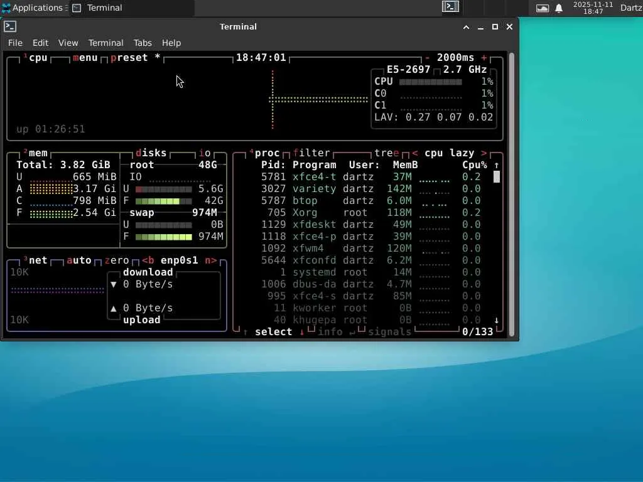The width and height of the screenshot is (643, 482).
Task: Click the select down arrow
Action: [302, 332]
